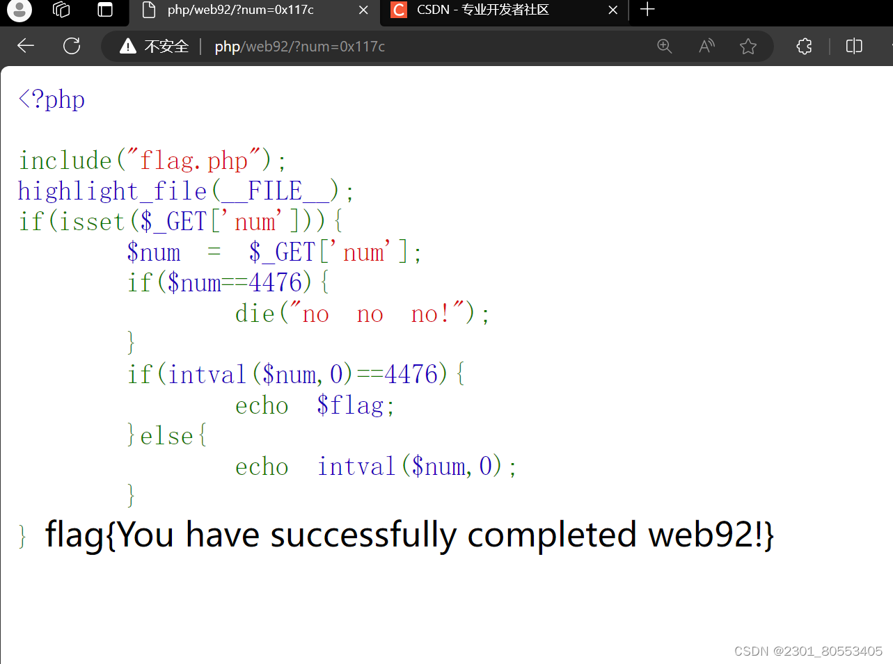Screen dimensions: 893x664
Task: Close the php/web92 tab
Action: pyautogui.click(x=363, y=10)
